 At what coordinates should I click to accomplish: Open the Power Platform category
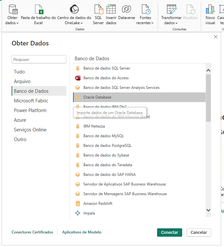(x=39, y=110)
